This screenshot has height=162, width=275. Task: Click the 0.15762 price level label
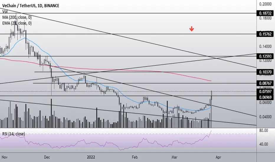coord(266,34)
